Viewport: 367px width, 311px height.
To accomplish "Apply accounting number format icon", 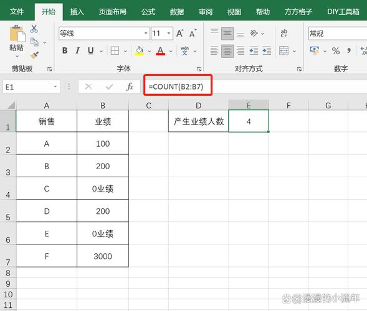I will pos(314,51).
